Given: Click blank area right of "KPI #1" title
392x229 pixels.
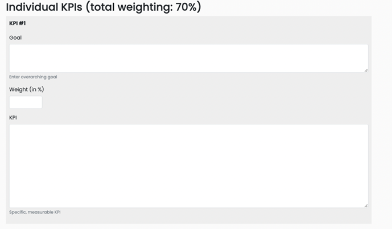Looking at the screenshot, I should (x=199, y=23).
